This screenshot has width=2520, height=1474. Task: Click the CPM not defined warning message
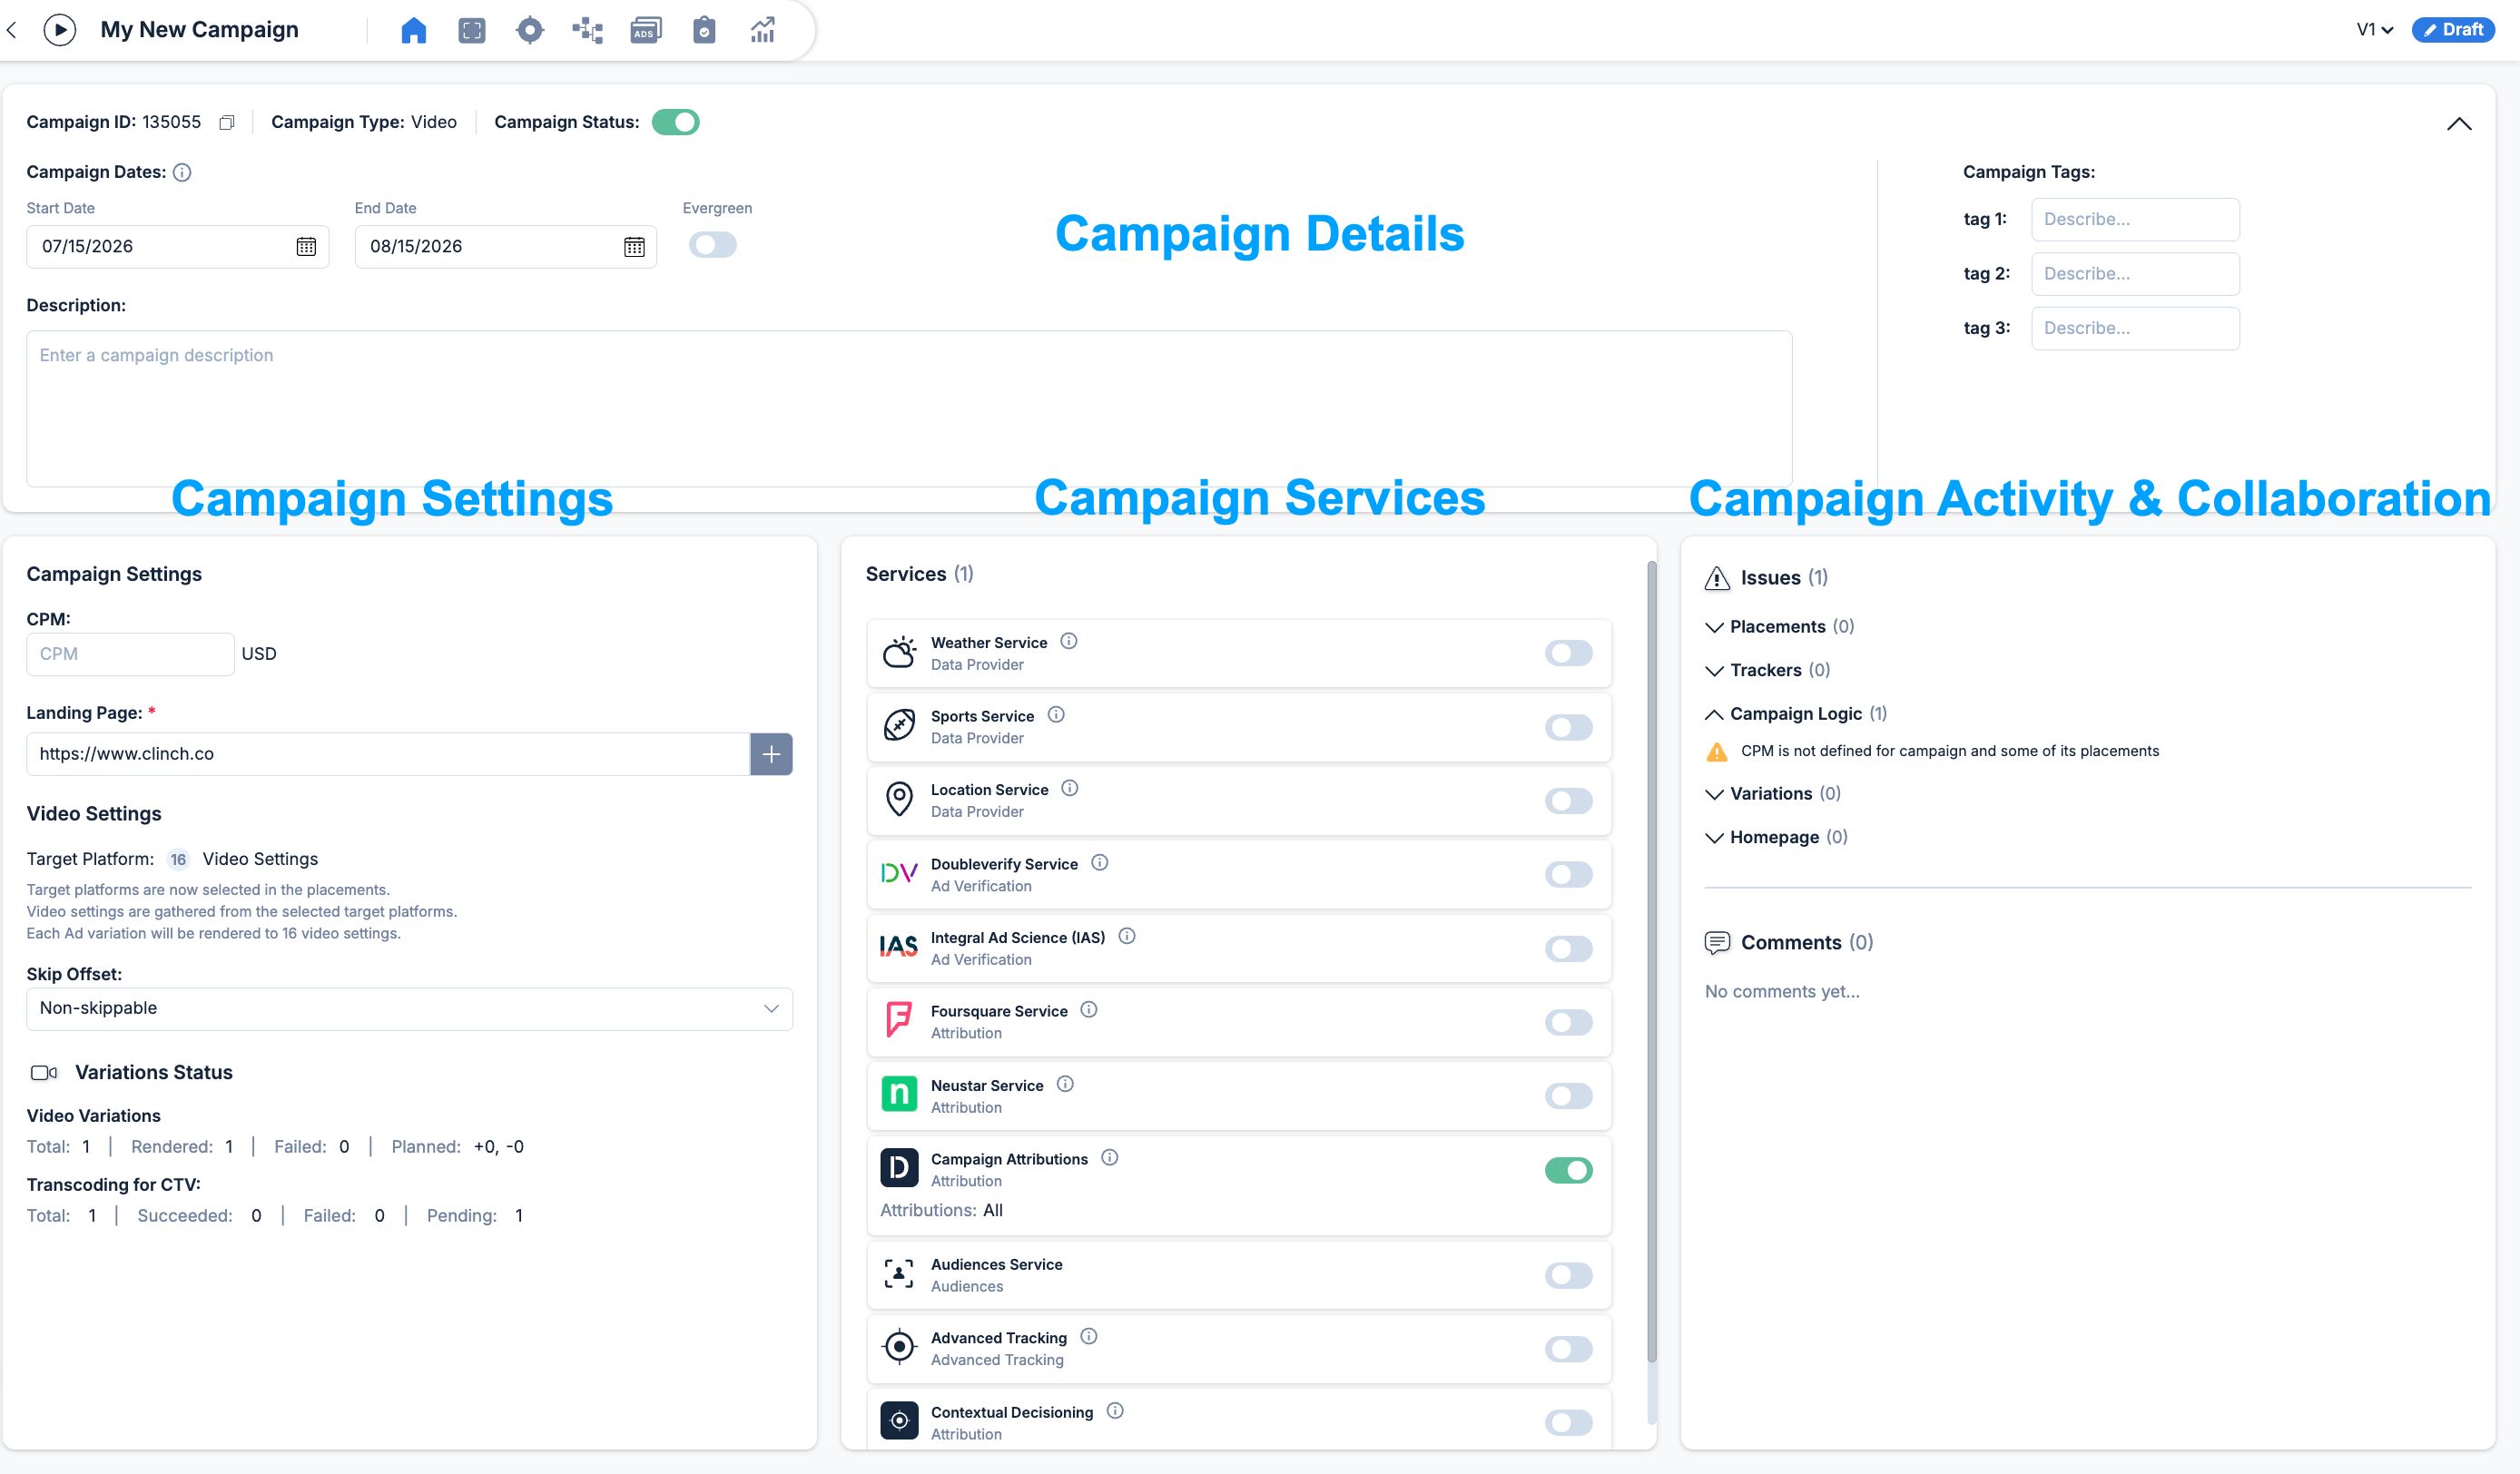point(1949,751)
